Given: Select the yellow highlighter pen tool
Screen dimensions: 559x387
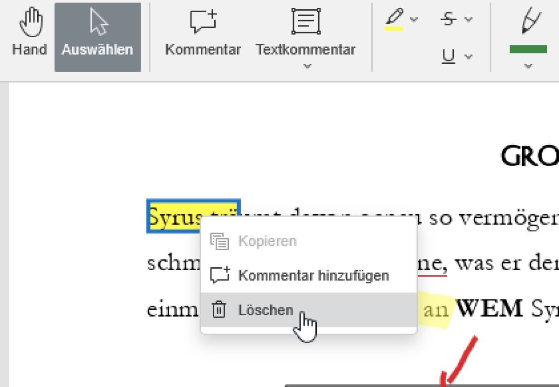Looking at the screenshot, I should click(394, 20).
